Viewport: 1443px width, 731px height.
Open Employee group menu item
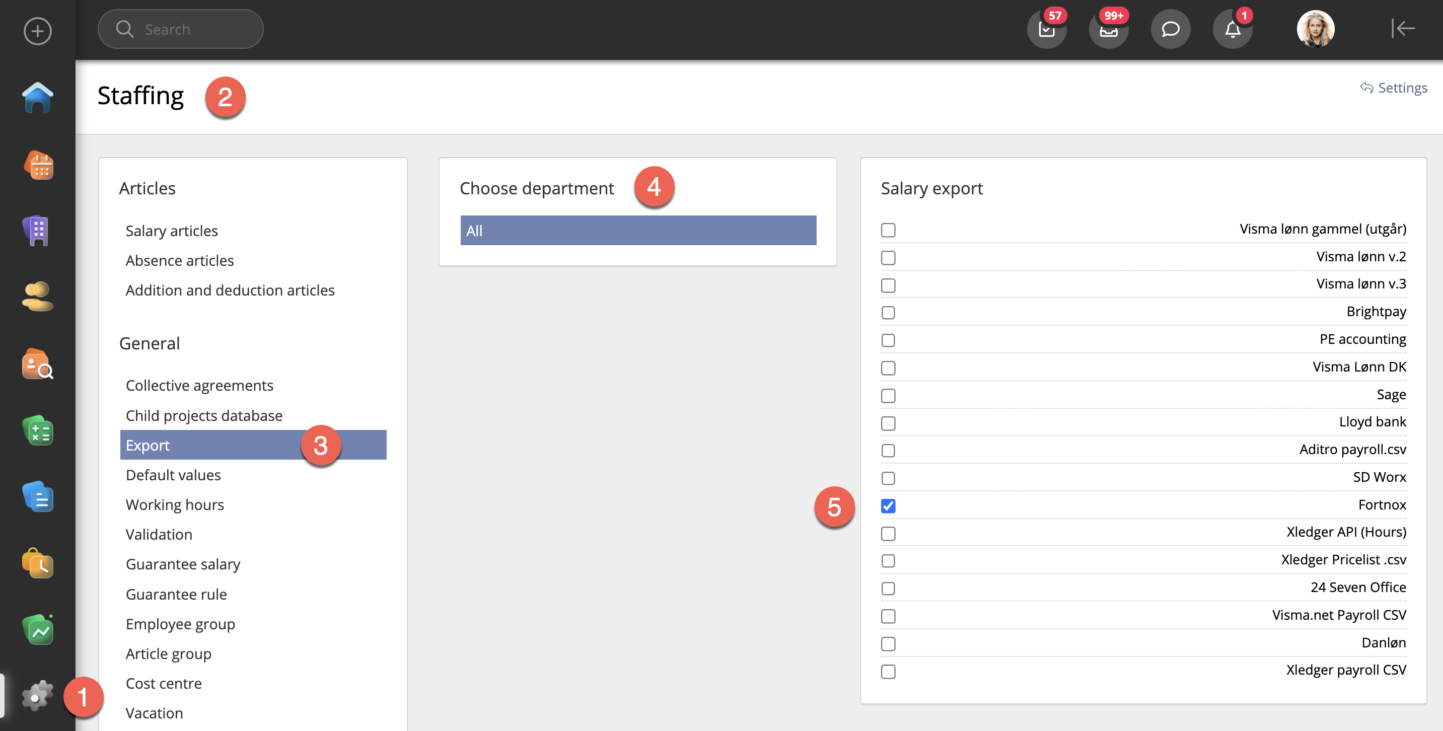(180, 624)
